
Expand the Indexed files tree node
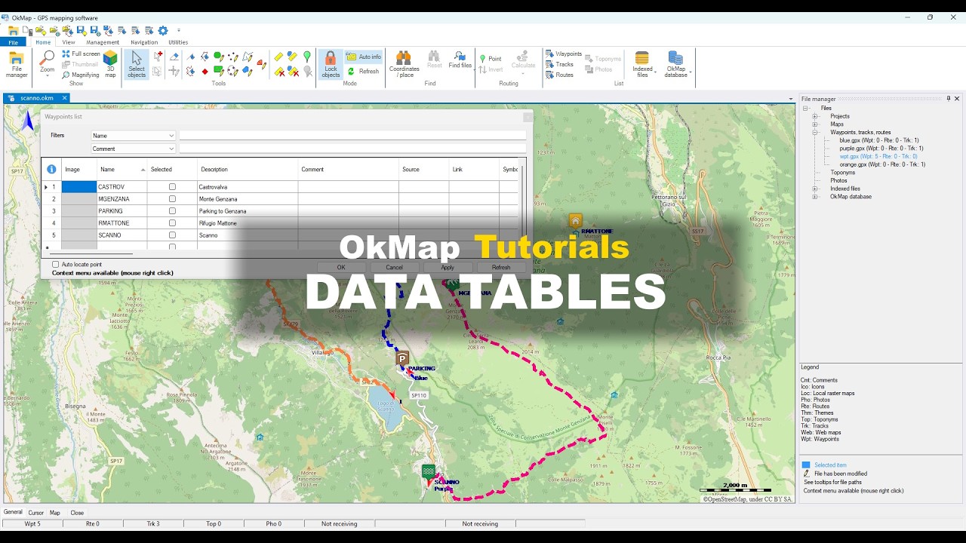pyautogui.click(x=815, y=189)
